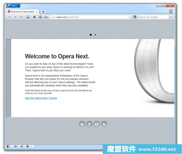Open the Twitter social icon
The width and height of the screenshot is (182, 154).
[82, 124]
